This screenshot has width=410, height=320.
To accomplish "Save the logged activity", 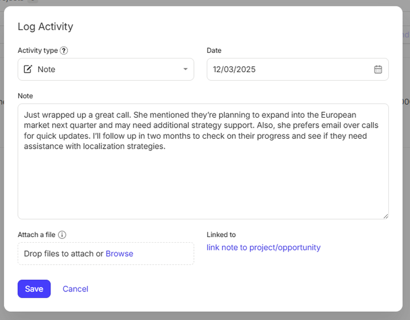I will pos(34,288).
